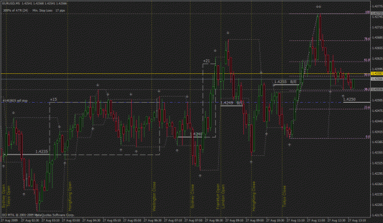The height and width of the screenshot is (223, 383).
Task: Select the 'Sydney Close' session marker
Action: (192, 196)
